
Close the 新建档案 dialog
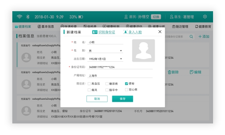[160, 32]
